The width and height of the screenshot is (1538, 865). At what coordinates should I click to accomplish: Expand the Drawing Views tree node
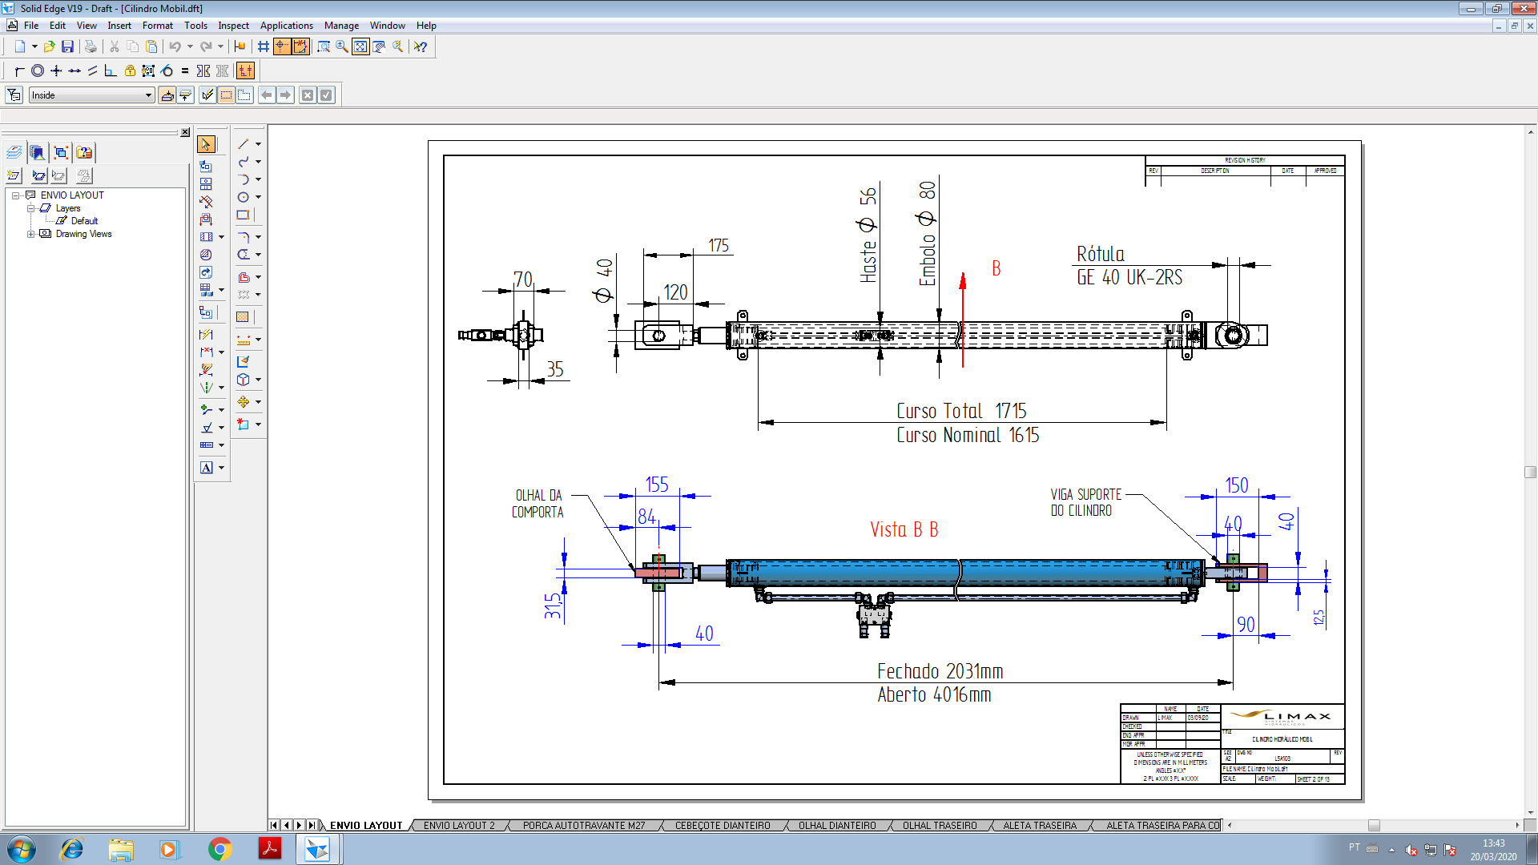click(30, 234)
